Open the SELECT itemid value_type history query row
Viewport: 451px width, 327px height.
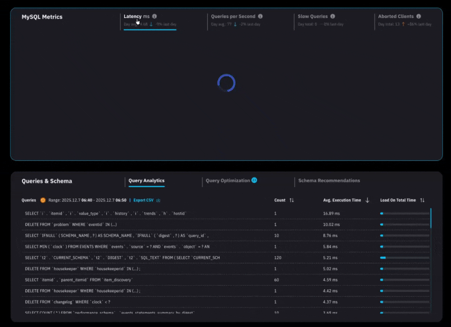point(226,213)
